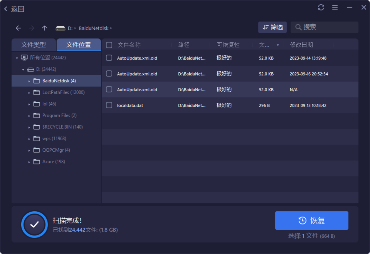Click the scan complete checkmark circle

(x=34, y=224)
